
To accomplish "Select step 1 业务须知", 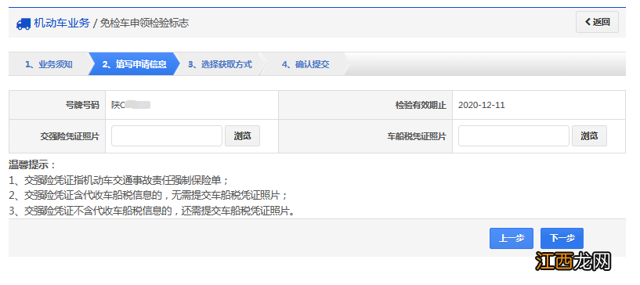I will point(49,64).
